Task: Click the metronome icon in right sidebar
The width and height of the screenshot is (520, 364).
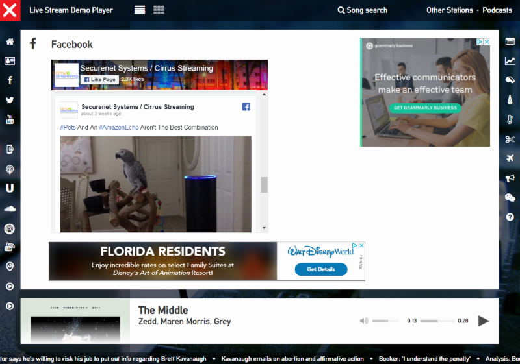Action: pyautogui.click(x=510, y=99)
